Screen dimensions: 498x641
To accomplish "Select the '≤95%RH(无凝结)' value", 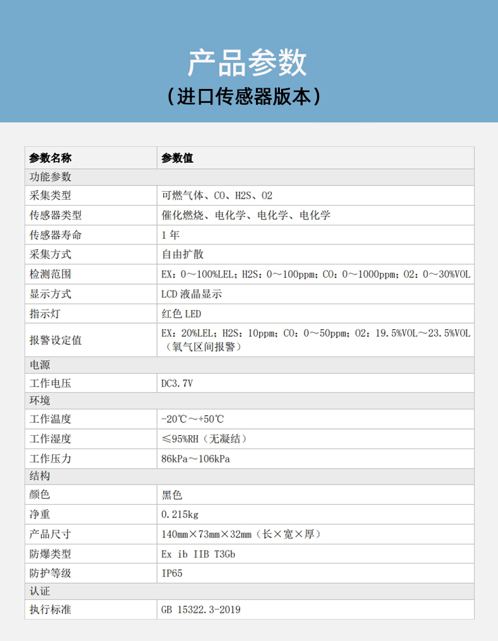I will tap(206, 438).
